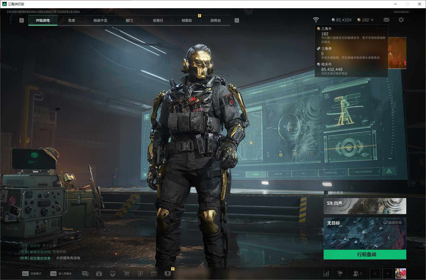Viewport: 426px width, 280px height.
Task: Minimize the 三角洲行动 window
Action: point(395,4)
